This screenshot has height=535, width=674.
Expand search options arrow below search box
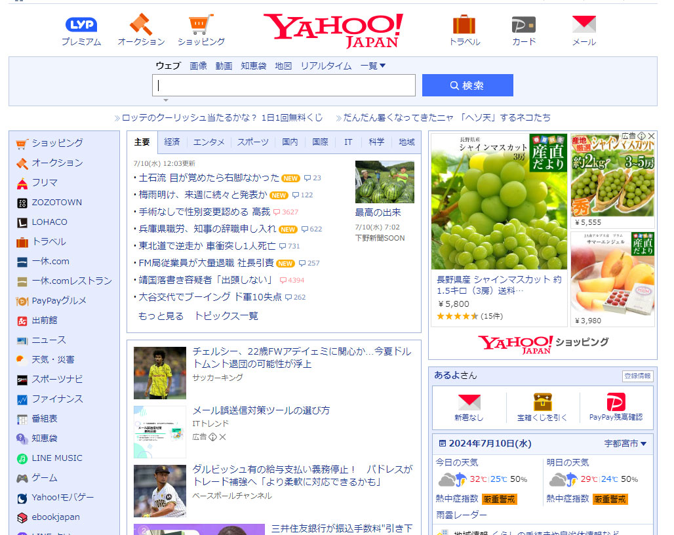165,100
